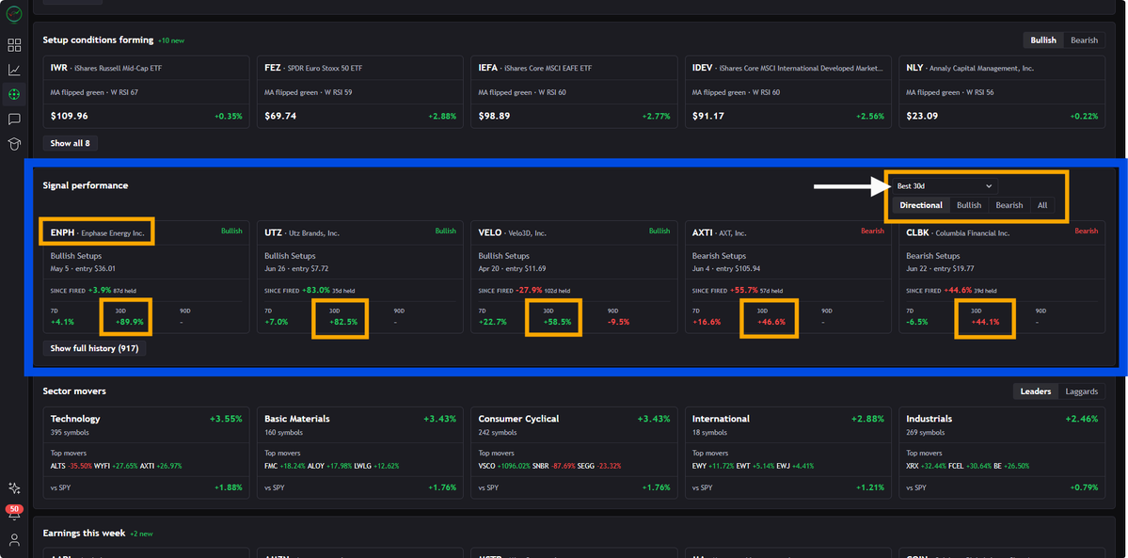Click CLBK 30D value +44.1%
1128x558 pixels.
tap(985, 322)
